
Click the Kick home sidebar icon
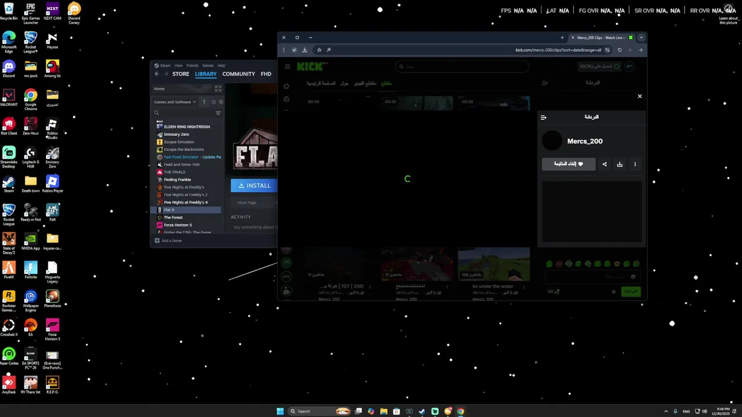286,86
